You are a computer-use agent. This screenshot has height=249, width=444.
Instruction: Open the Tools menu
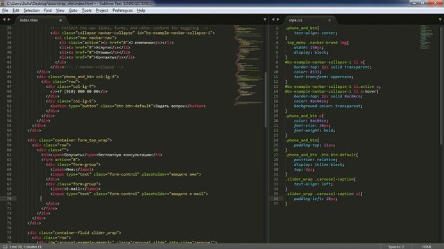[87, 10]
